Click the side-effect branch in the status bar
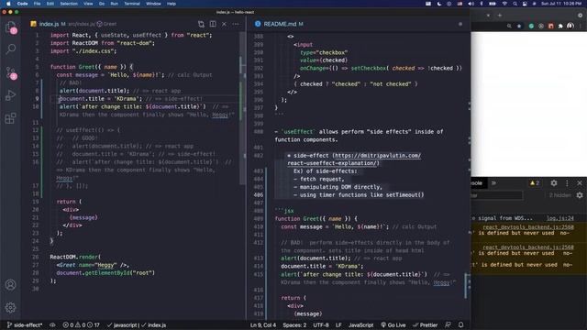The height and width of the screenshot is (330, 587). pos(25,325)
